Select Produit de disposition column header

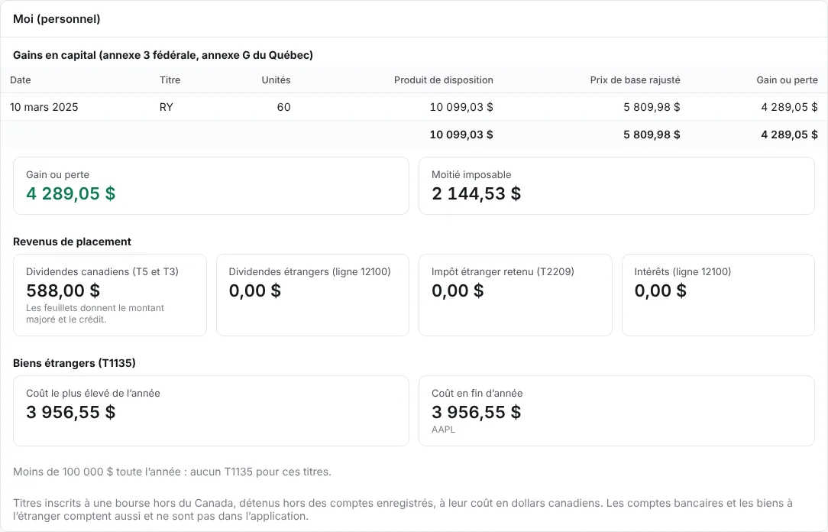[444, 79]
